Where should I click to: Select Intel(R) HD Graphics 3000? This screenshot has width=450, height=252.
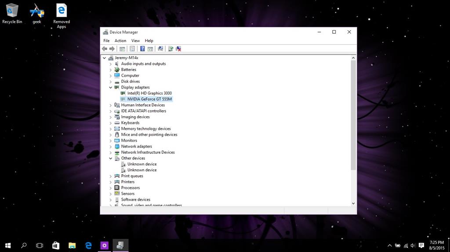149,93
